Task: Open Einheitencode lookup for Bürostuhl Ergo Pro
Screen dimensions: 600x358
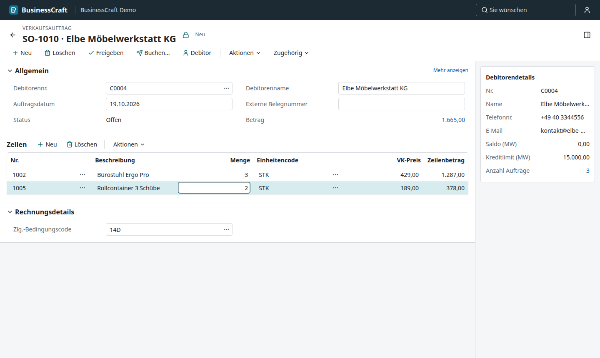Action: (335, 175)
